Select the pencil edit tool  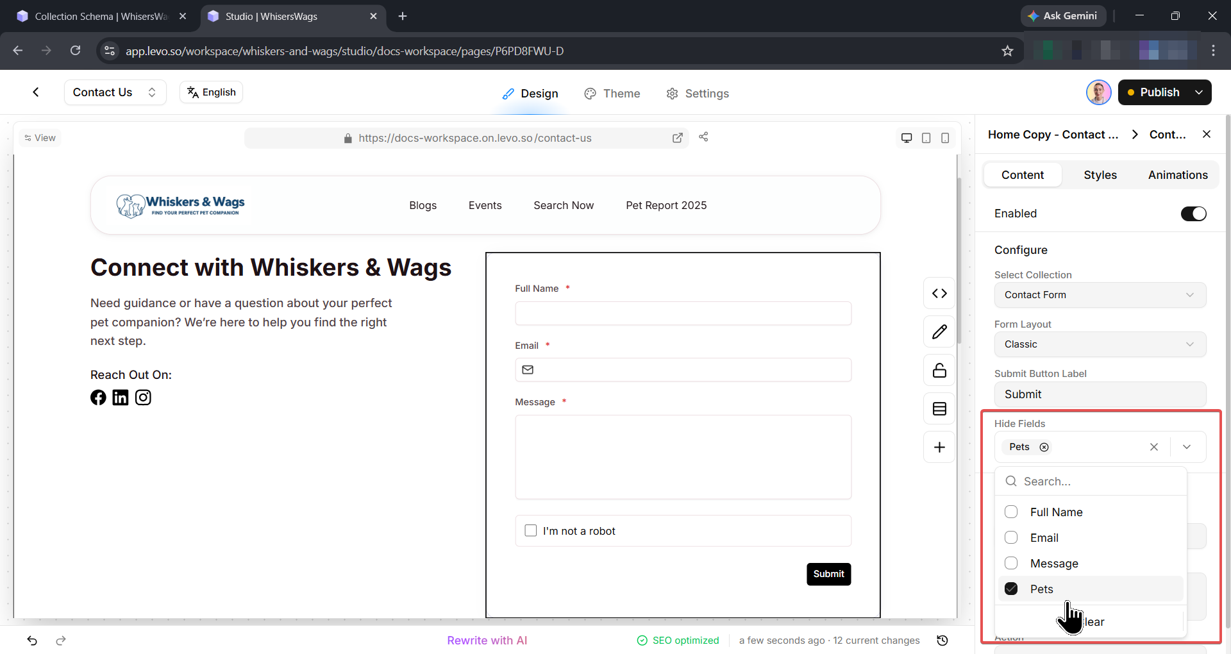pyautogui.click(x=939, y=332)
